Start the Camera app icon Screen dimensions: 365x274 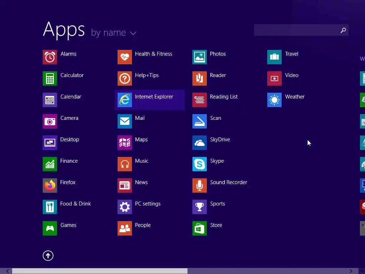[50, 121]
